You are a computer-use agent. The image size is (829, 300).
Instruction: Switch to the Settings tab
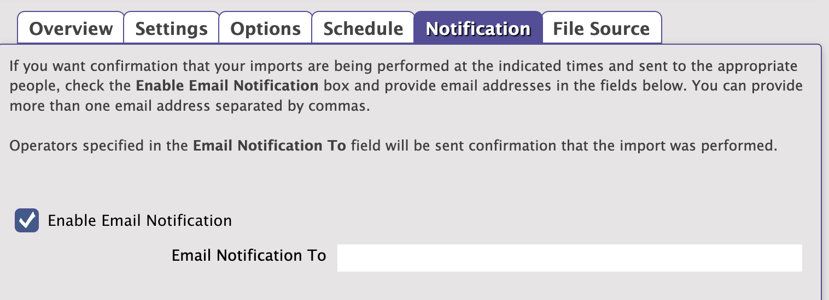(x=171, y=28)
